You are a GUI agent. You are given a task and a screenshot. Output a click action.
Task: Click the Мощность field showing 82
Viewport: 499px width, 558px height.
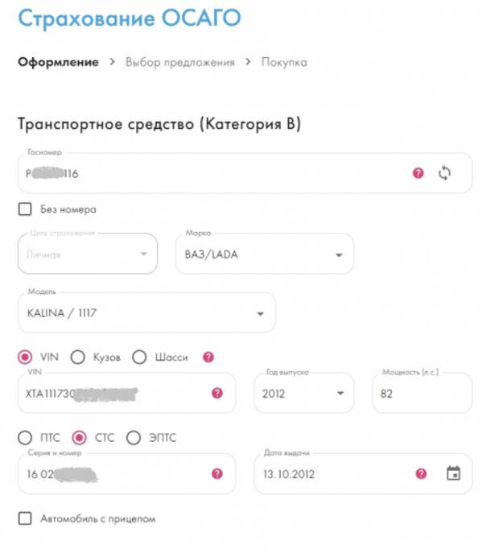point(423,393)
